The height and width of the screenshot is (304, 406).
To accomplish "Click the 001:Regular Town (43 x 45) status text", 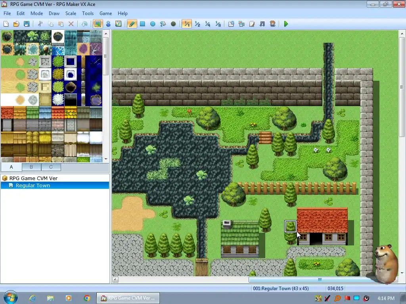I will pyautogui.click(x=281, y=289).
